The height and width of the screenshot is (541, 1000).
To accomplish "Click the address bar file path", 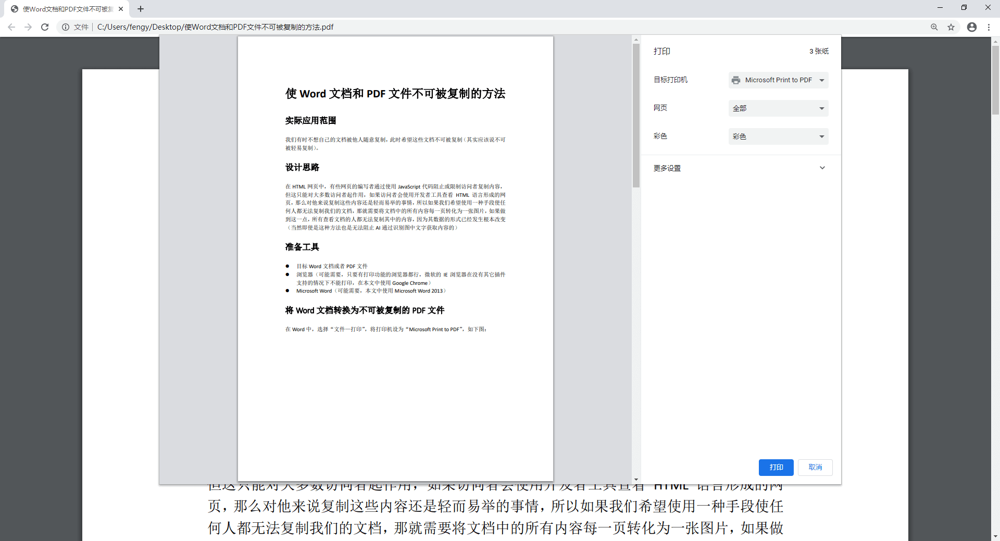I will tap(215, 27).
